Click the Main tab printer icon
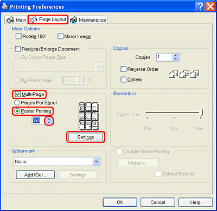217x211 pixels. (x=10, y=20)
